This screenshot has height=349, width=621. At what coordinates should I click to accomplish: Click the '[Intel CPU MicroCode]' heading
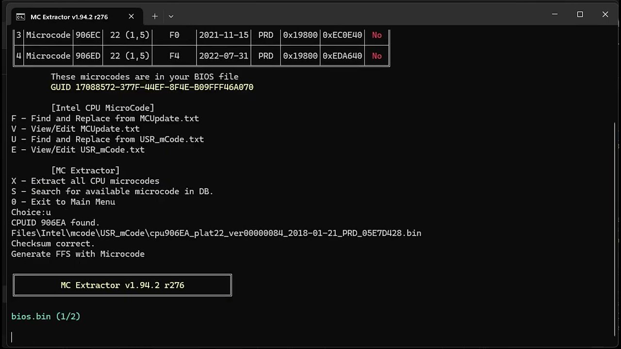coord(102,108)
